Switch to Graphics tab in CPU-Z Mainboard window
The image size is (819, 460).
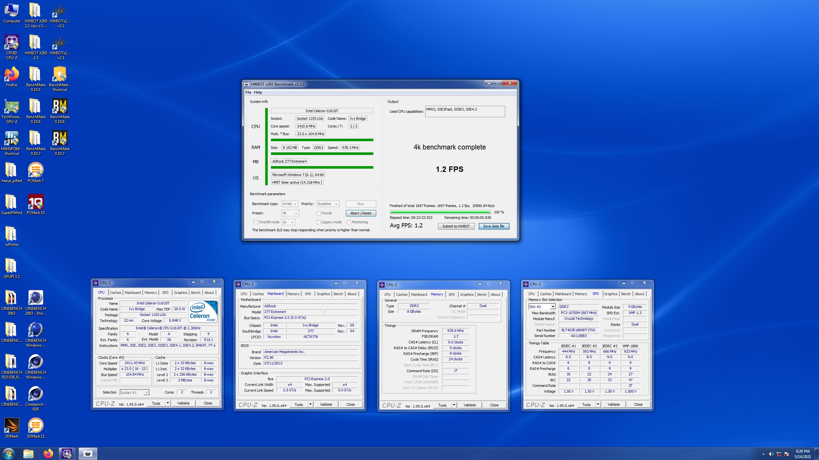(x=323, y=294)
